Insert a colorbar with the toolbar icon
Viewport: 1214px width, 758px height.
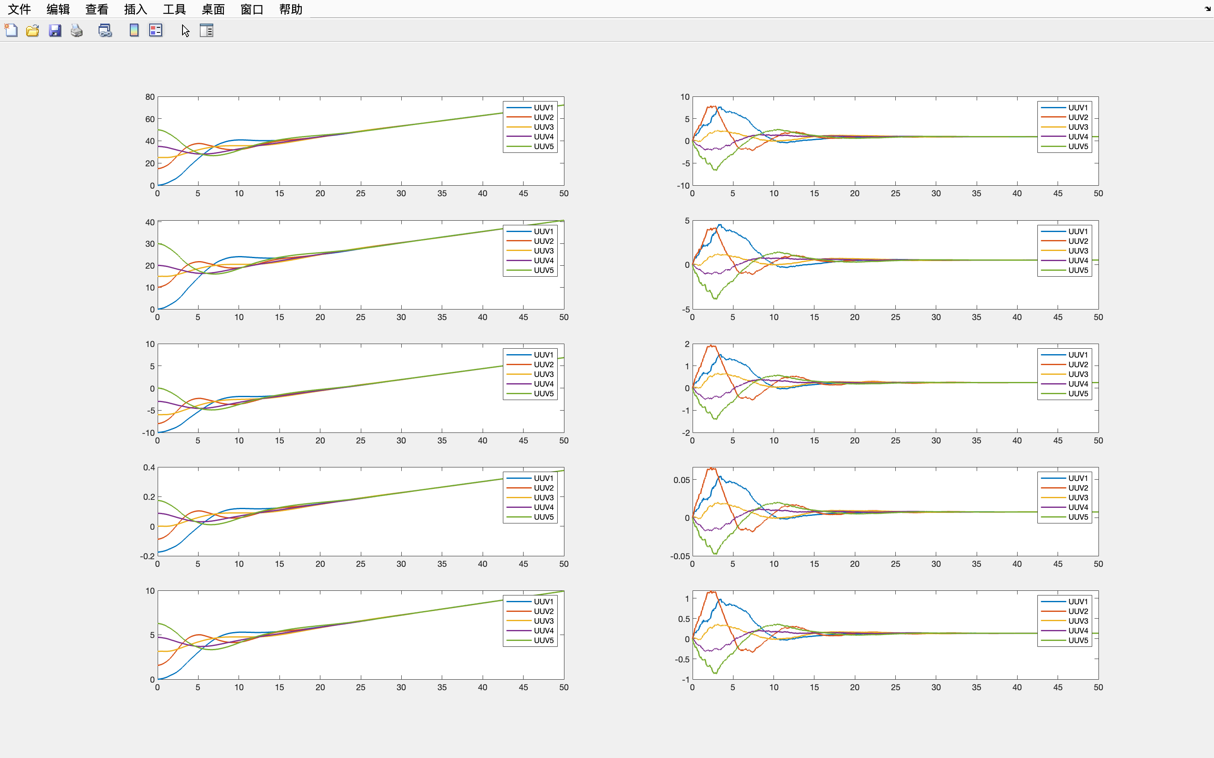pyautogui.click(x=134, y=31)
